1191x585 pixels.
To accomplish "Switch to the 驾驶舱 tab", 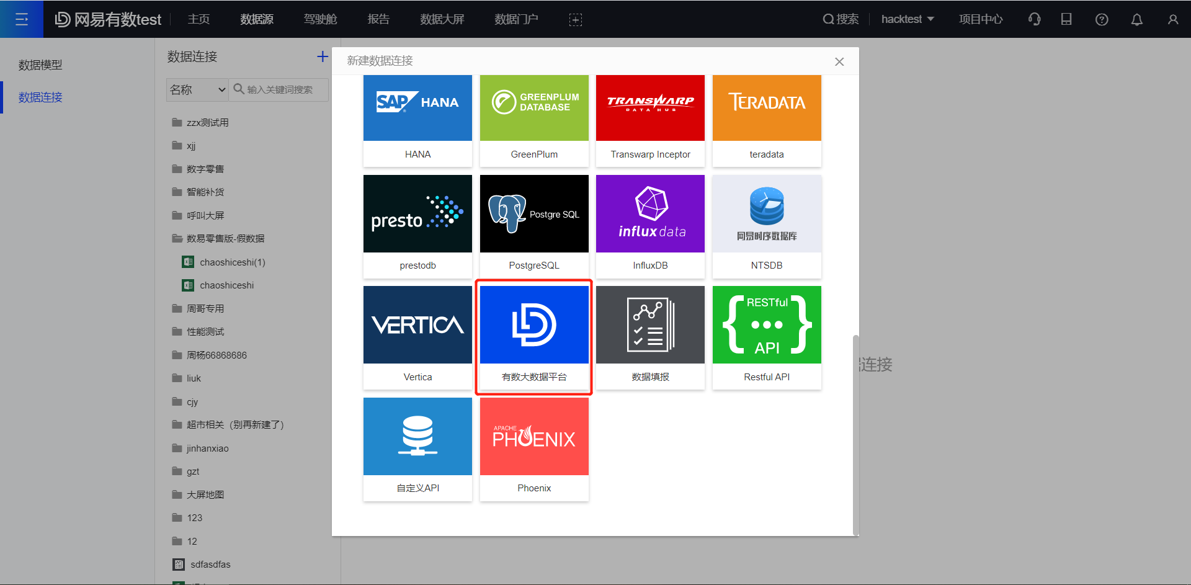I will pyautogui.click(x=320, y=19).
